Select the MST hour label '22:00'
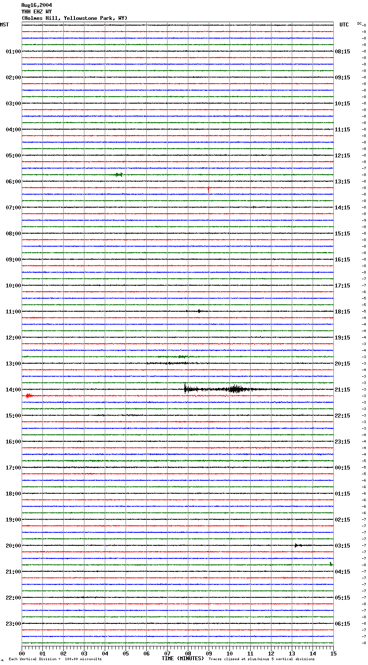Screen dimensions: 368x665 point(13,598)
